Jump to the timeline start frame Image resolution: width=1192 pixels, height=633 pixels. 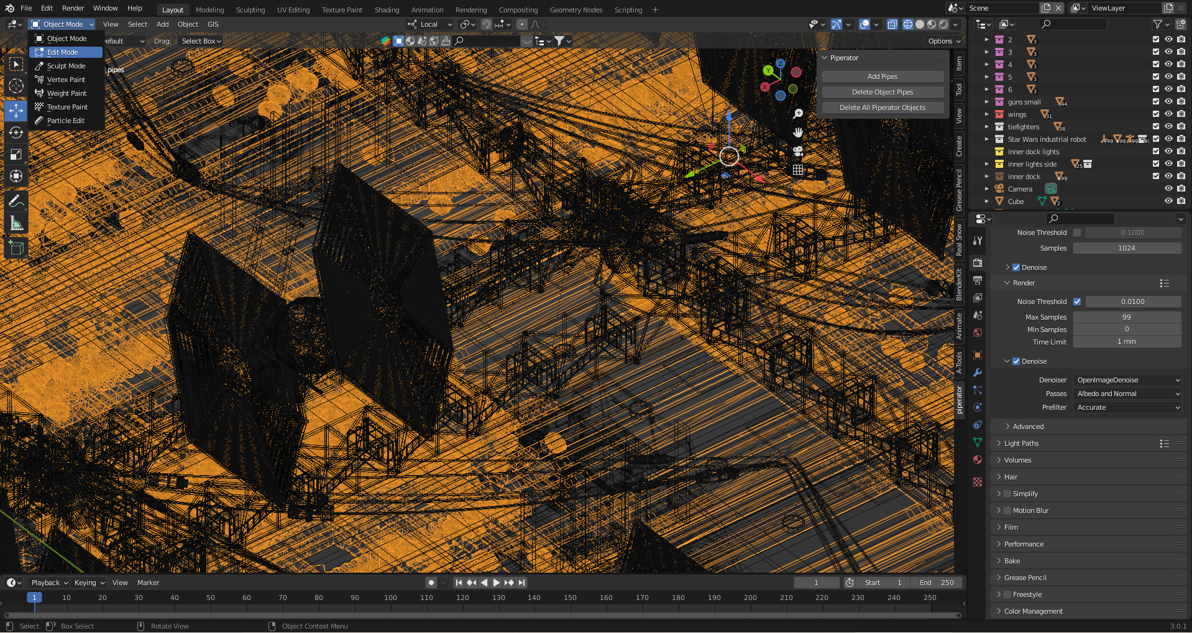click(x=459, y=583)
